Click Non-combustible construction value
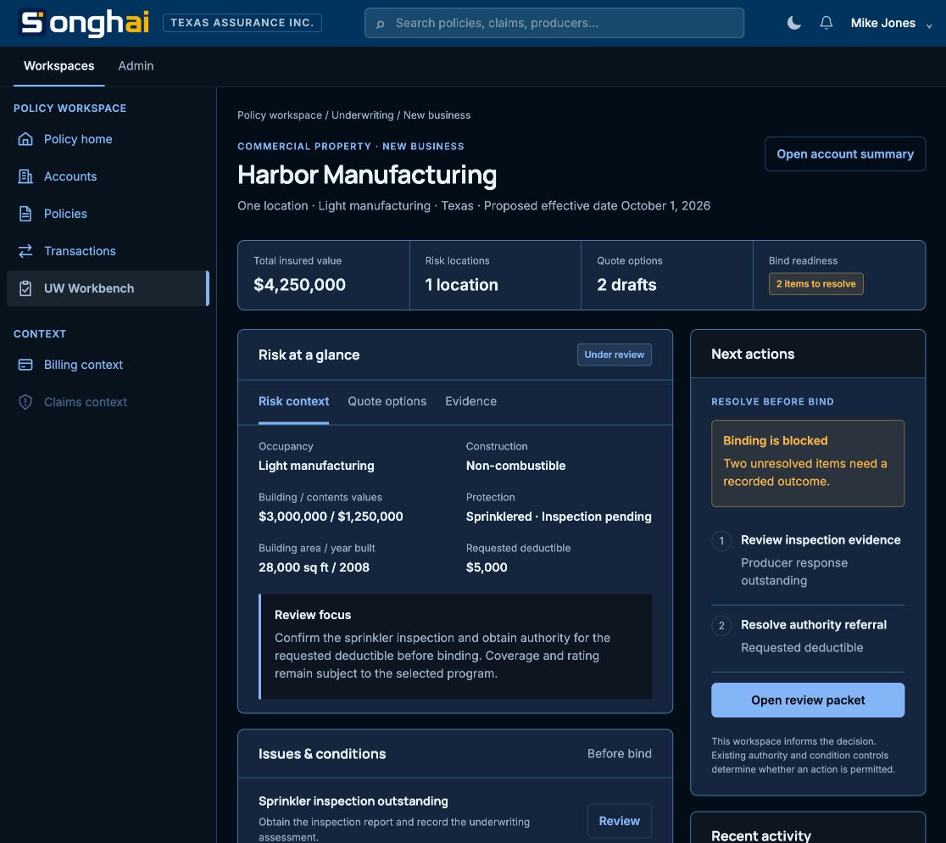 (x=515, y=466)
